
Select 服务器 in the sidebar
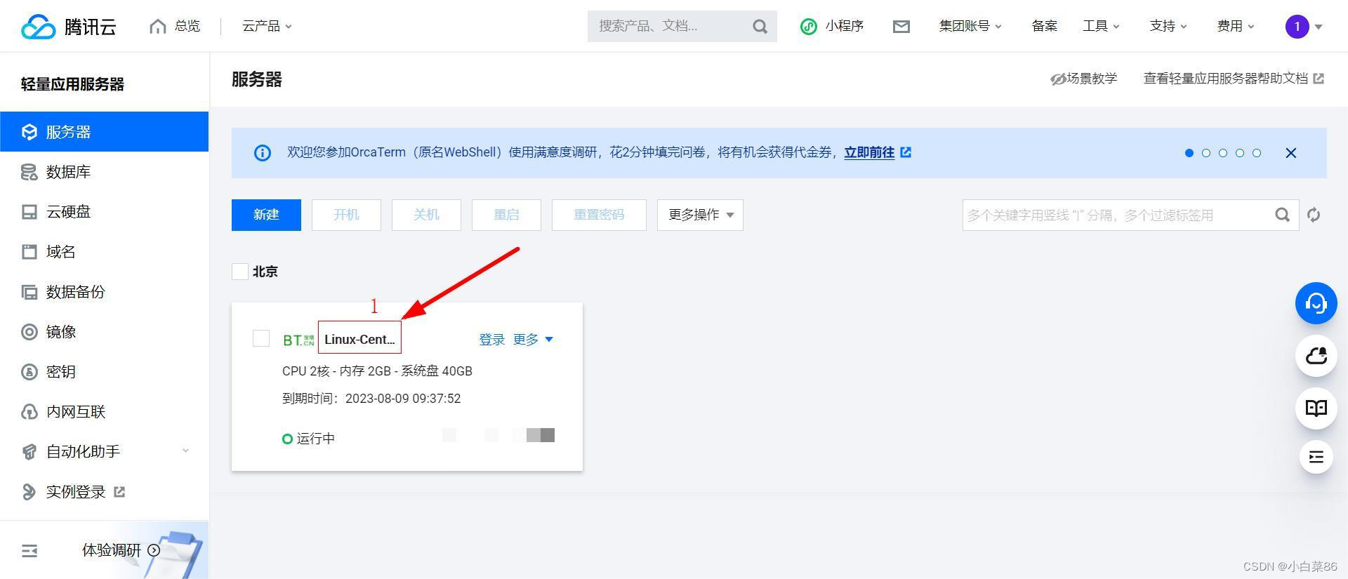[104, 131]
